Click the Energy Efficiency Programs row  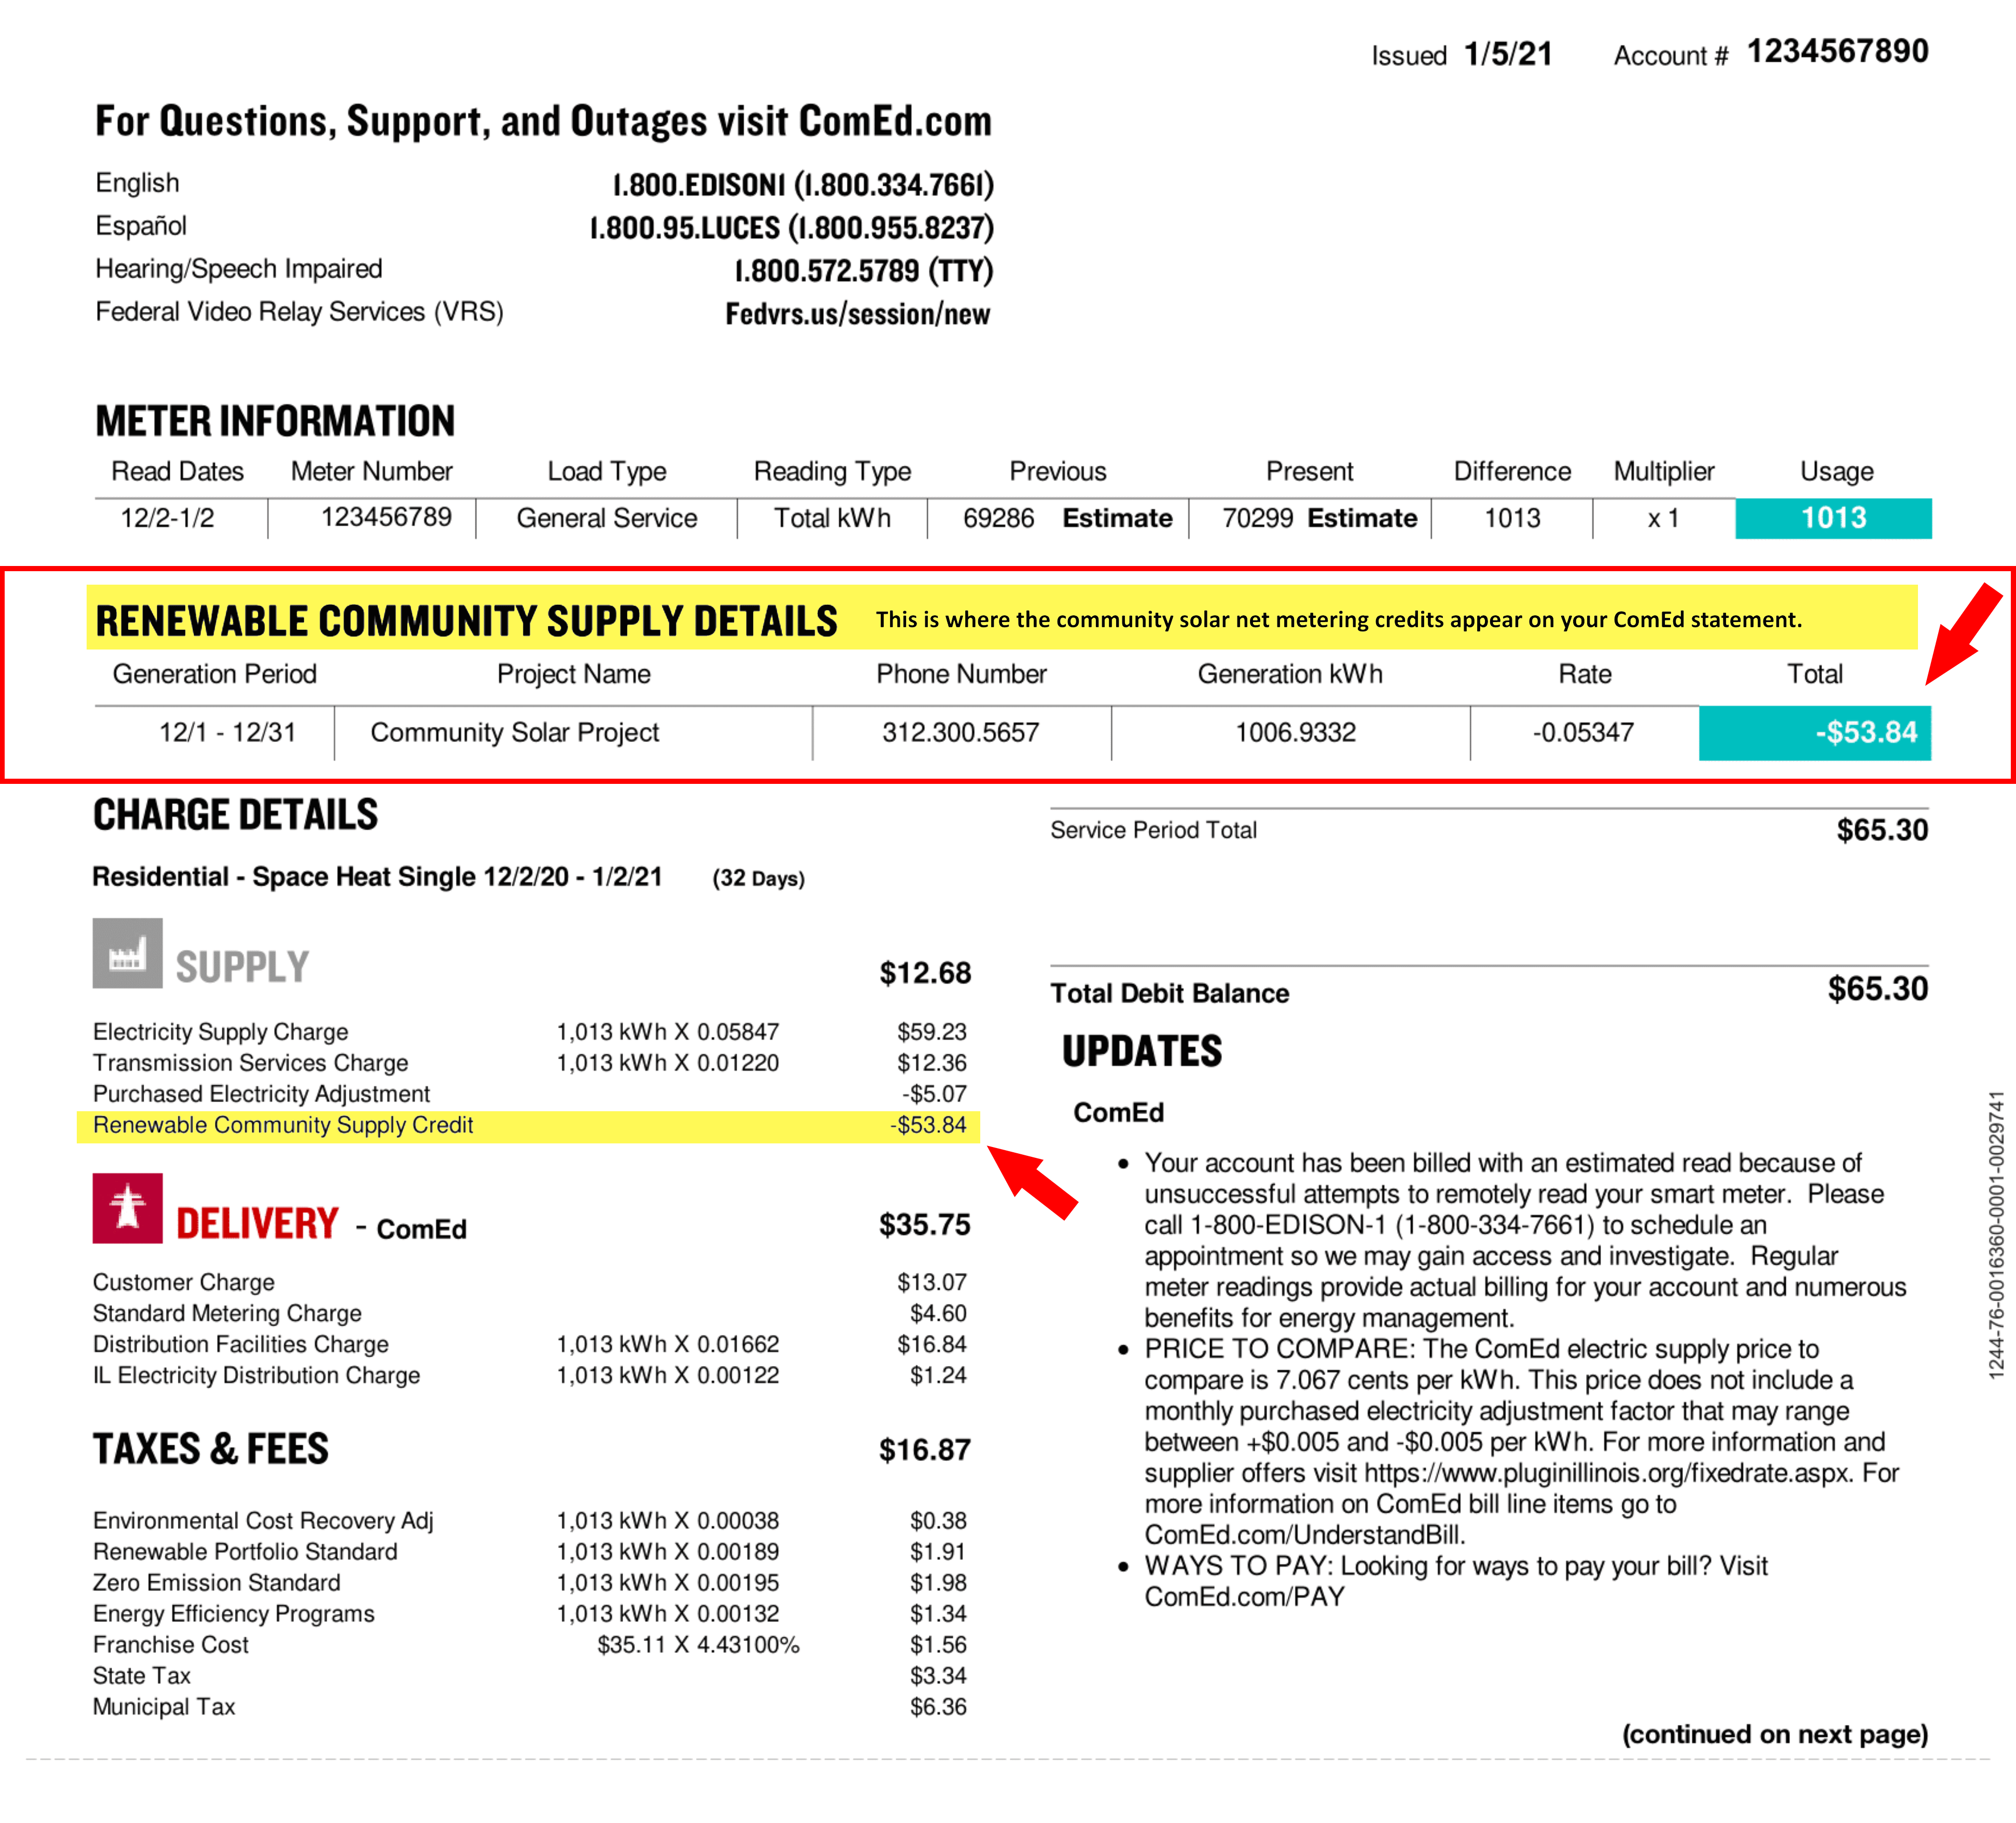click(530, 1613)
